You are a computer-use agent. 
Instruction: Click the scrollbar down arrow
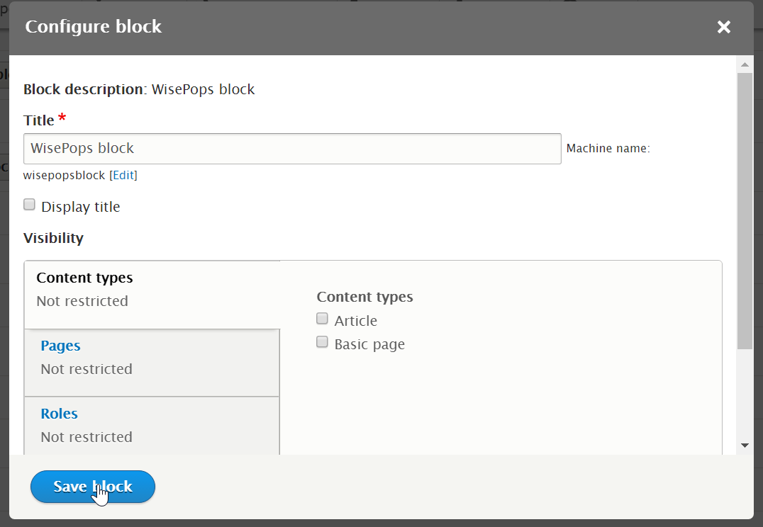tap(745, 446)
